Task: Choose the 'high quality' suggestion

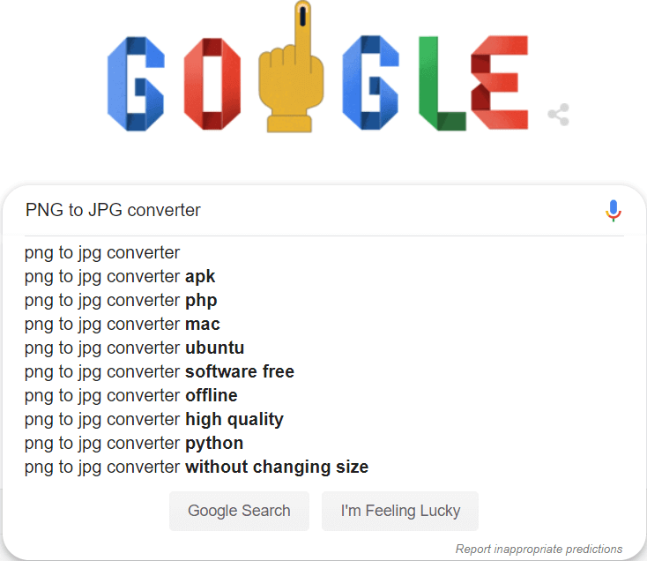Action: click(x=154, y=420)
